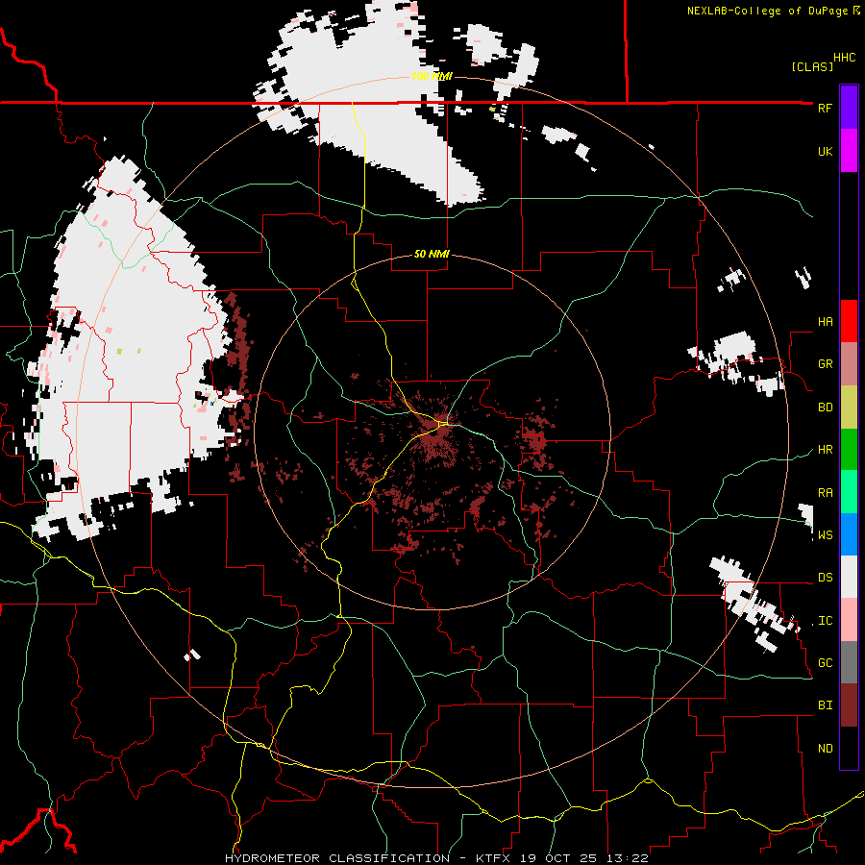Click the GR legend label
The height and width of the screenshot is (865, 865).
click(x=825, y=364)
